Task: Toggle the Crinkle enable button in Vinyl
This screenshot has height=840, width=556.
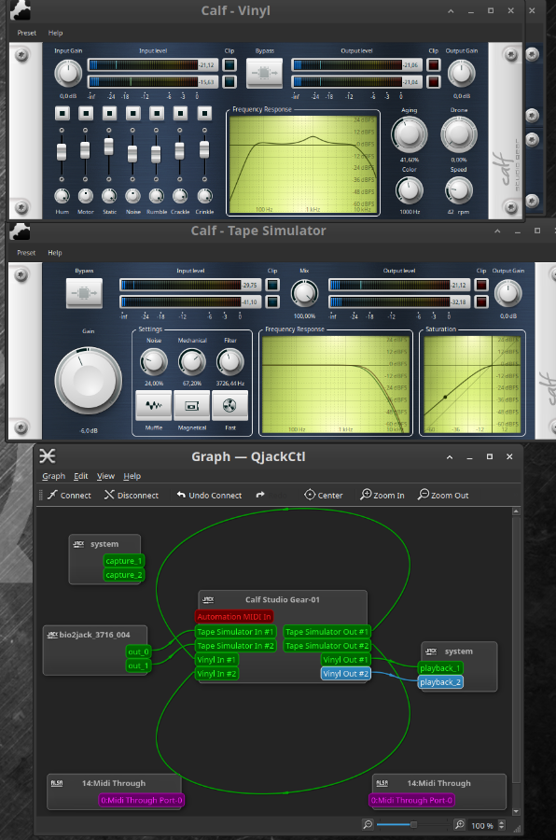Action: pyautogui.click(x=204, y=113)
